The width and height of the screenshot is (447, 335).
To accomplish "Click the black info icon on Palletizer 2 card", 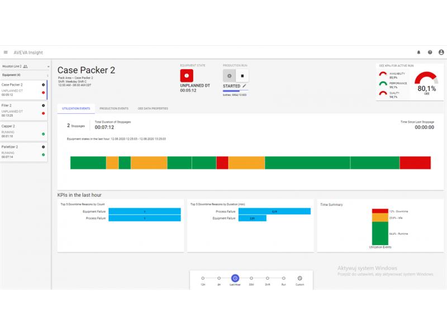I will 44,147.
